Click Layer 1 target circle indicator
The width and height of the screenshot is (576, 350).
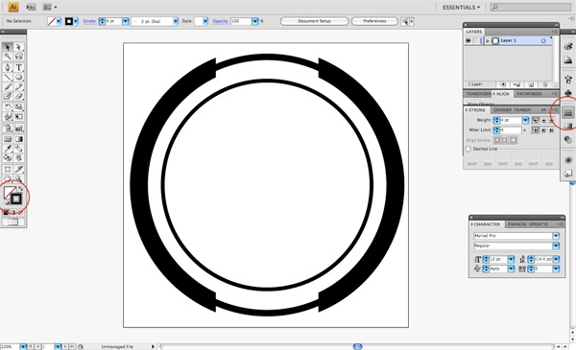543,40
